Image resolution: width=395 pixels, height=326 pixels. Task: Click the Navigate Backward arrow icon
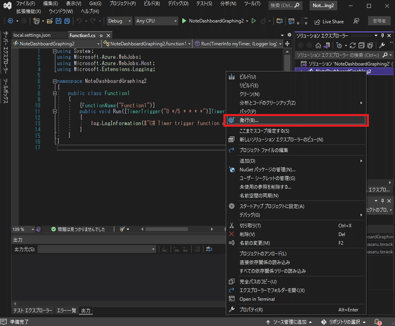click(10, 21)
